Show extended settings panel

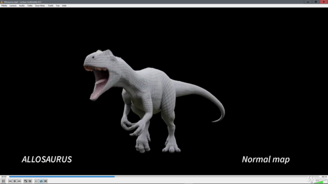coord(30,181)
